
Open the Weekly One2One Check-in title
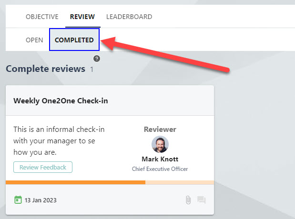61,101
